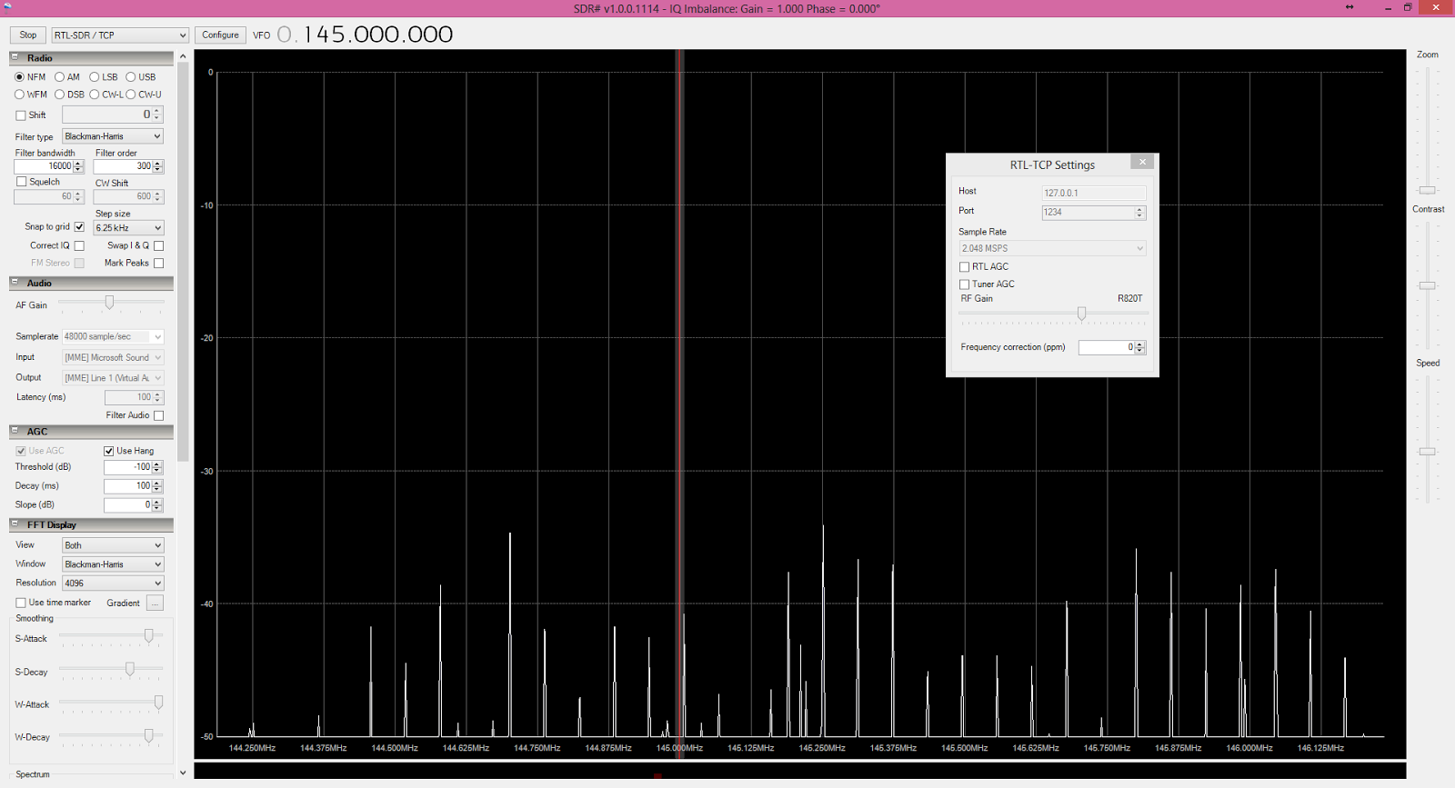This screenshot has height=788, width=1455.
Task: Adjust the W-Decay slider handle
Action: click(x=149, y=735)
